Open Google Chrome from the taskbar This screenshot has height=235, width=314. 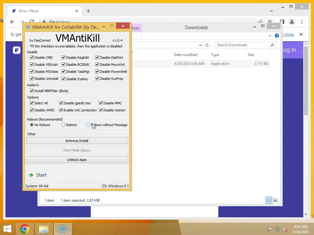pyautogui.click(x=25, y=229)
